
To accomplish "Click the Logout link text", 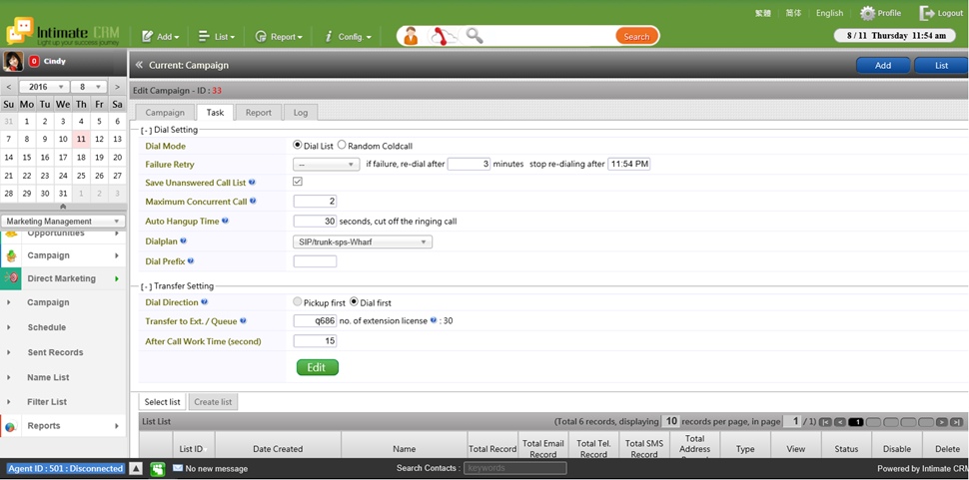I will point(950,13).
